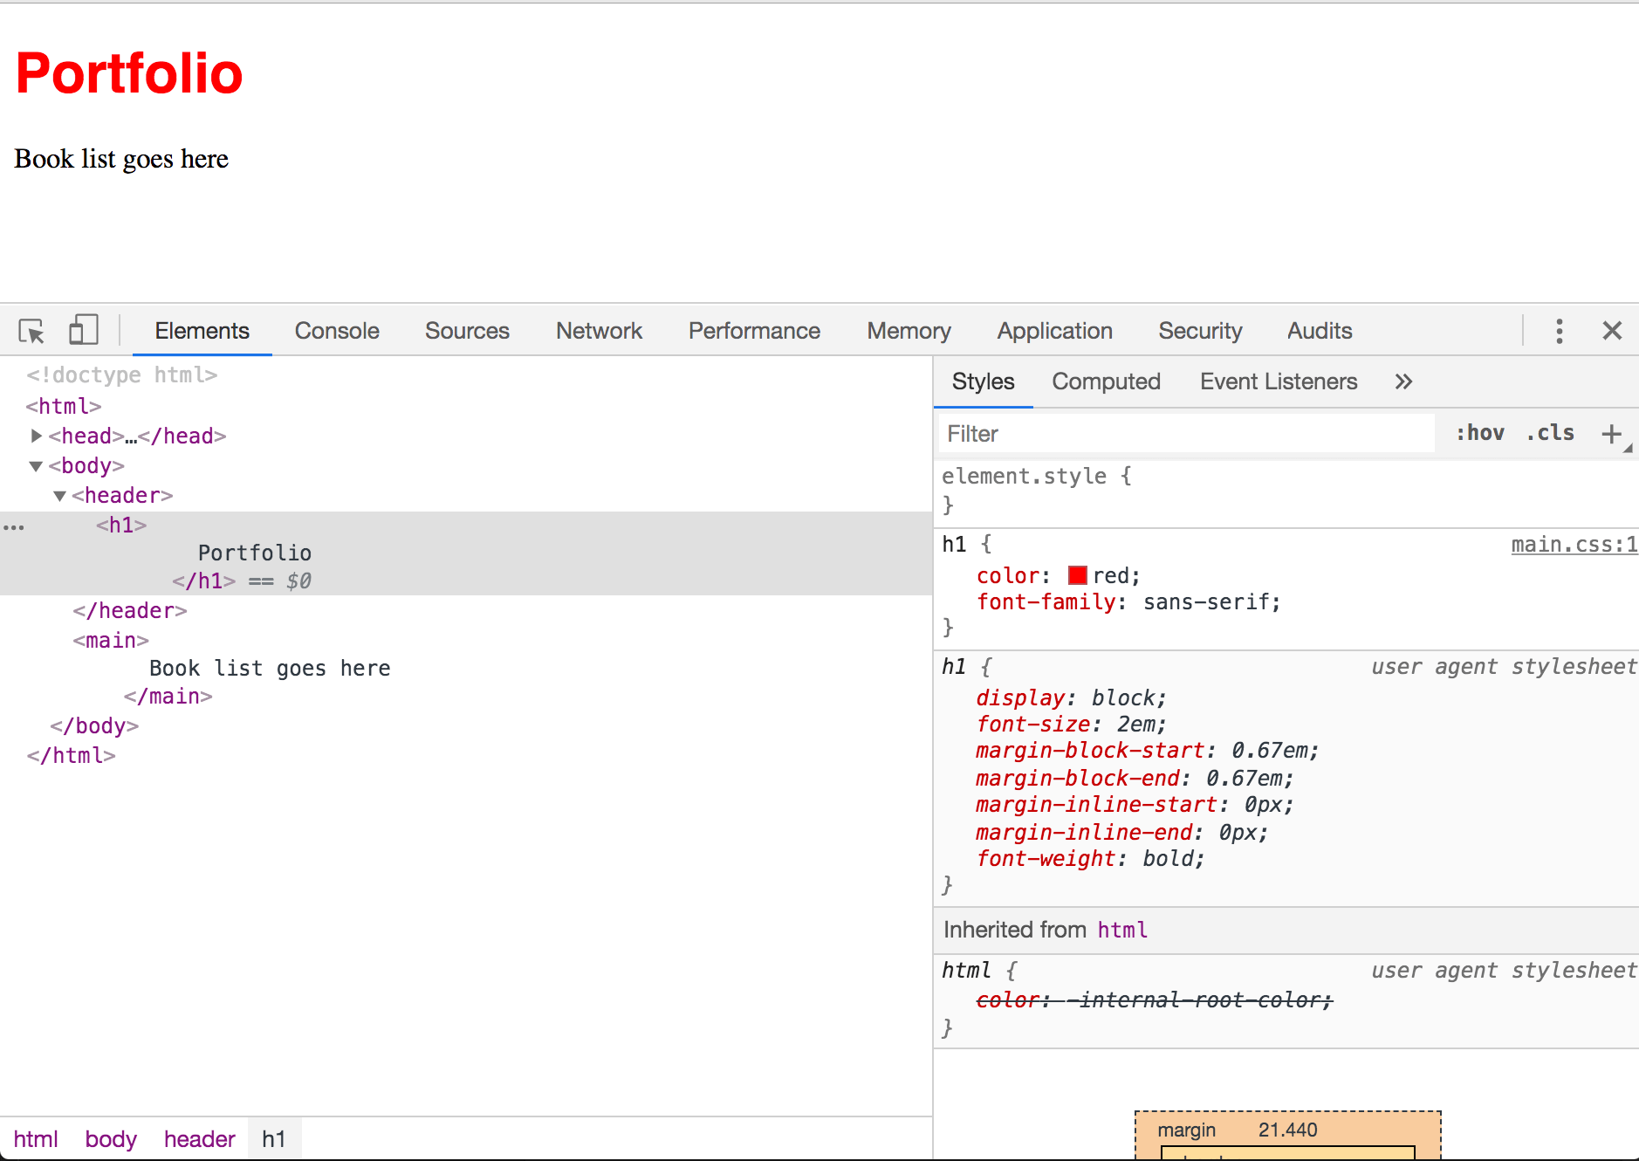Open the DevTools three-dot customization menu

pyautogui.click(x=1559, y=331)
